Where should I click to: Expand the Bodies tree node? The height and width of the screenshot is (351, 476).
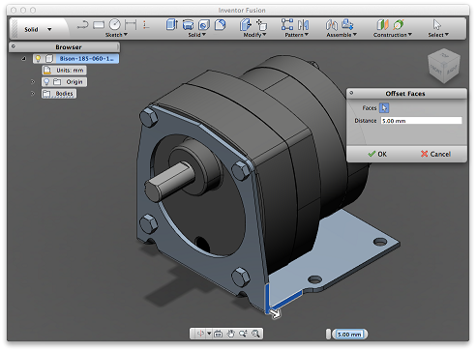33,94
